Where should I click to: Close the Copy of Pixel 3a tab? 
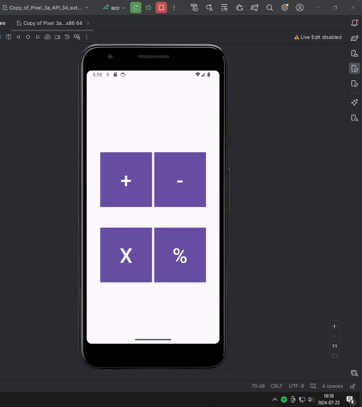(88, 23)
